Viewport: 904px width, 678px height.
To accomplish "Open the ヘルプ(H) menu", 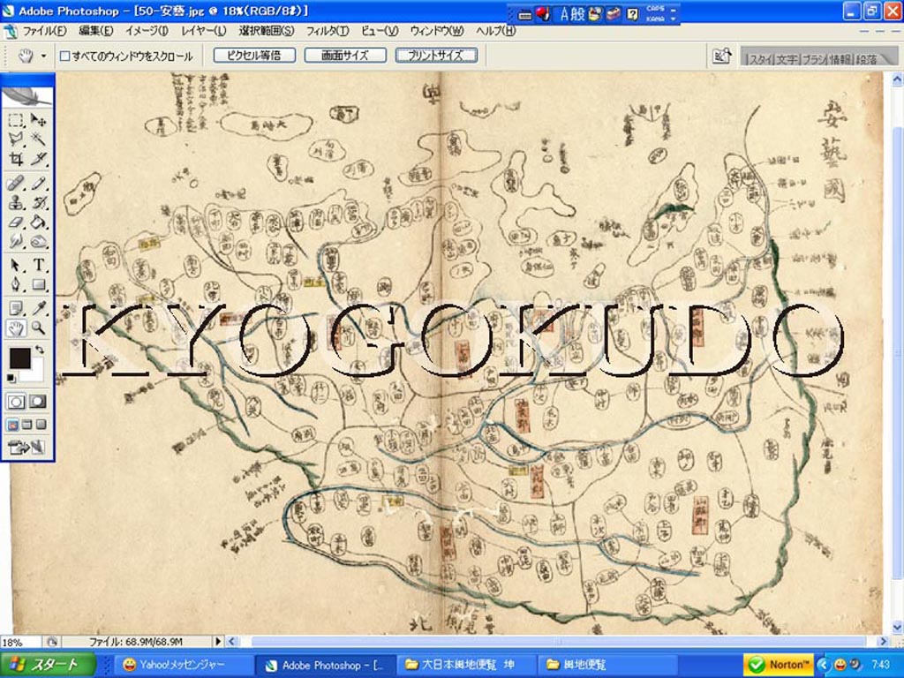I will (496, 31).
